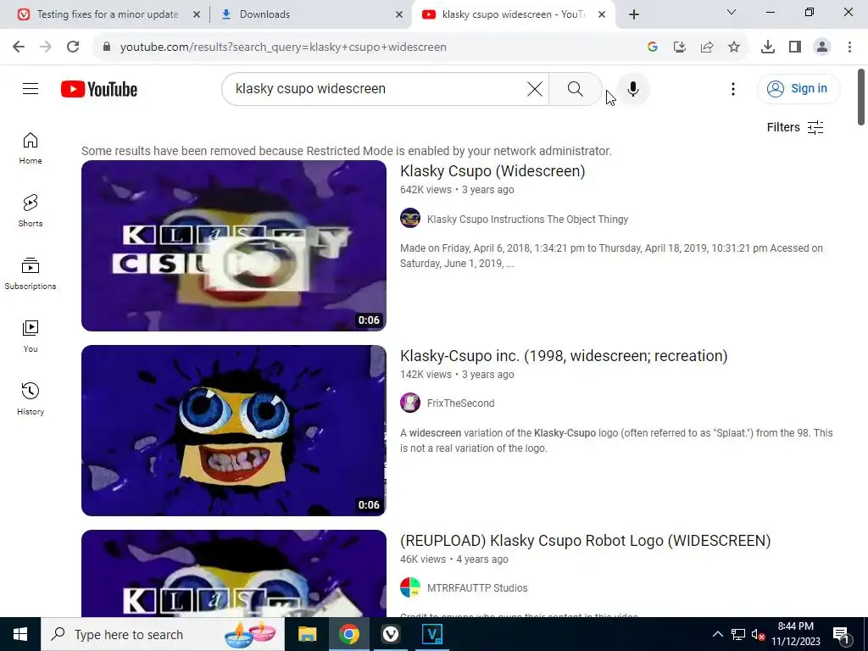The height and width of the screenshot is (651, 868).
Task: Click title Klasky-Csupo inc. (1998, widescreen; recreation)
Action: pyautogui.click(x=564, y=356)
